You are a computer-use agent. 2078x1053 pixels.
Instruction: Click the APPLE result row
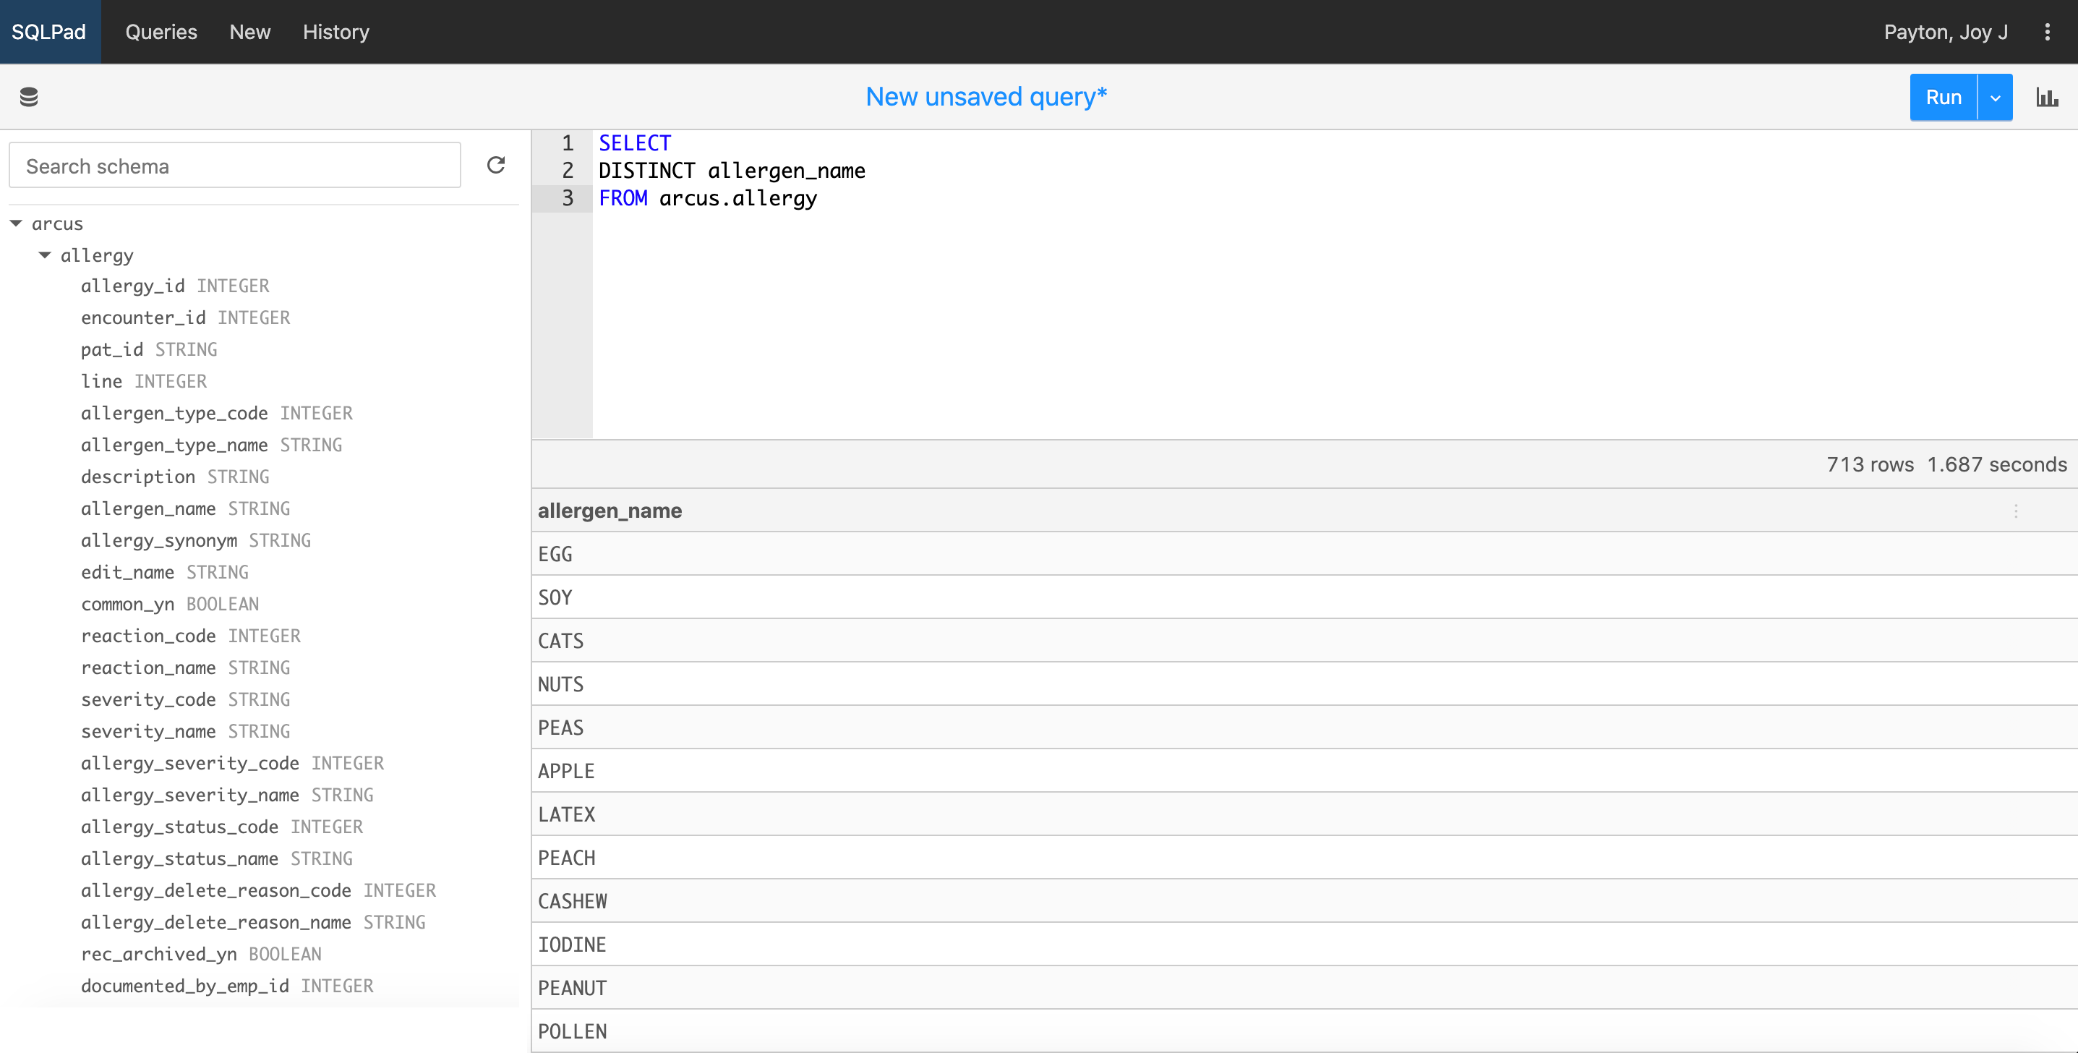pyautogui.click(x=1304, y=772)
